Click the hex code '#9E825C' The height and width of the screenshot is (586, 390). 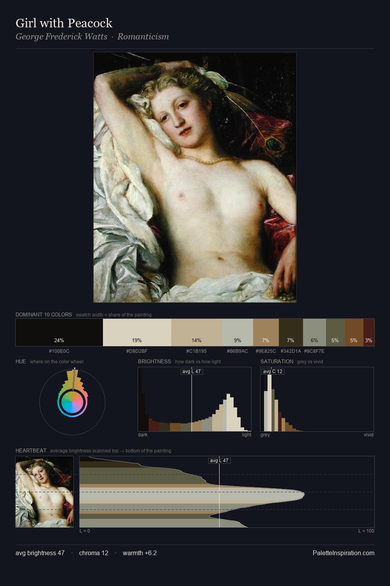[x=266, y=351]
